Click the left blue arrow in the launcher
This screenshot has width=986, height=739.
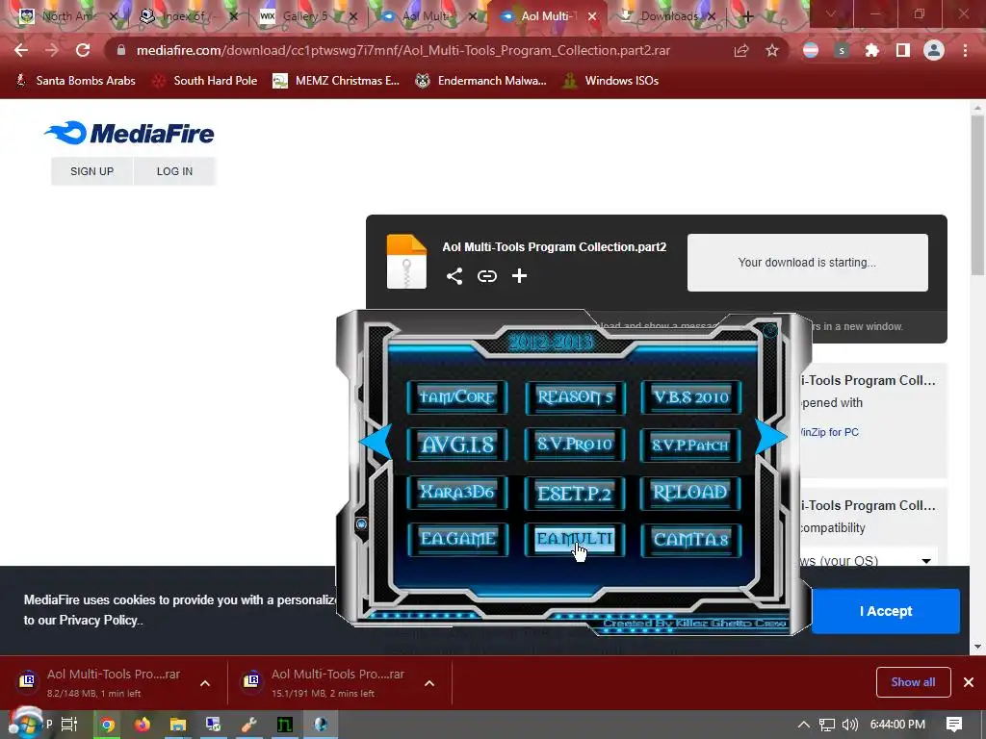coord(376,441)
